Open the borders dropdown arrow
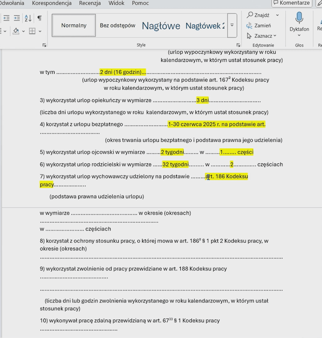 40,31
